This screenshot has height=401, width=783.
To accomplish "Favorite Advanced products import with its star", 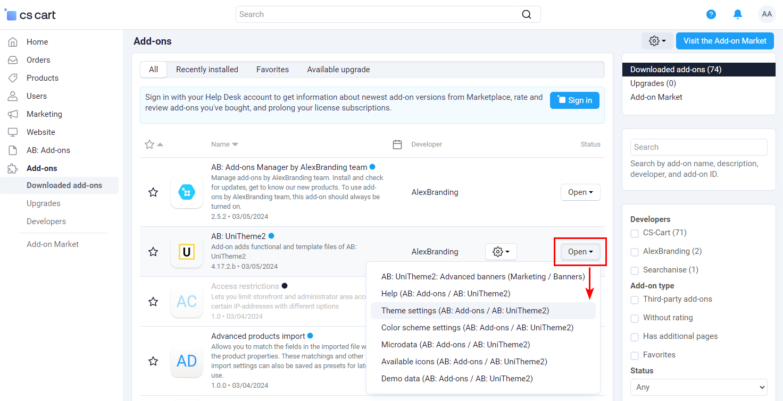I will tap(153, 361).
